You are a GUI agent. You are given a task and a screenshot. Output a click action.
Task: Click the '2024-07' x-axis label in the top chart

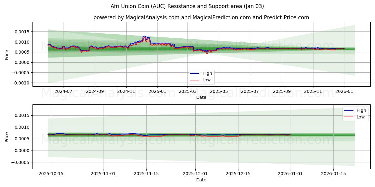[63, 91]
